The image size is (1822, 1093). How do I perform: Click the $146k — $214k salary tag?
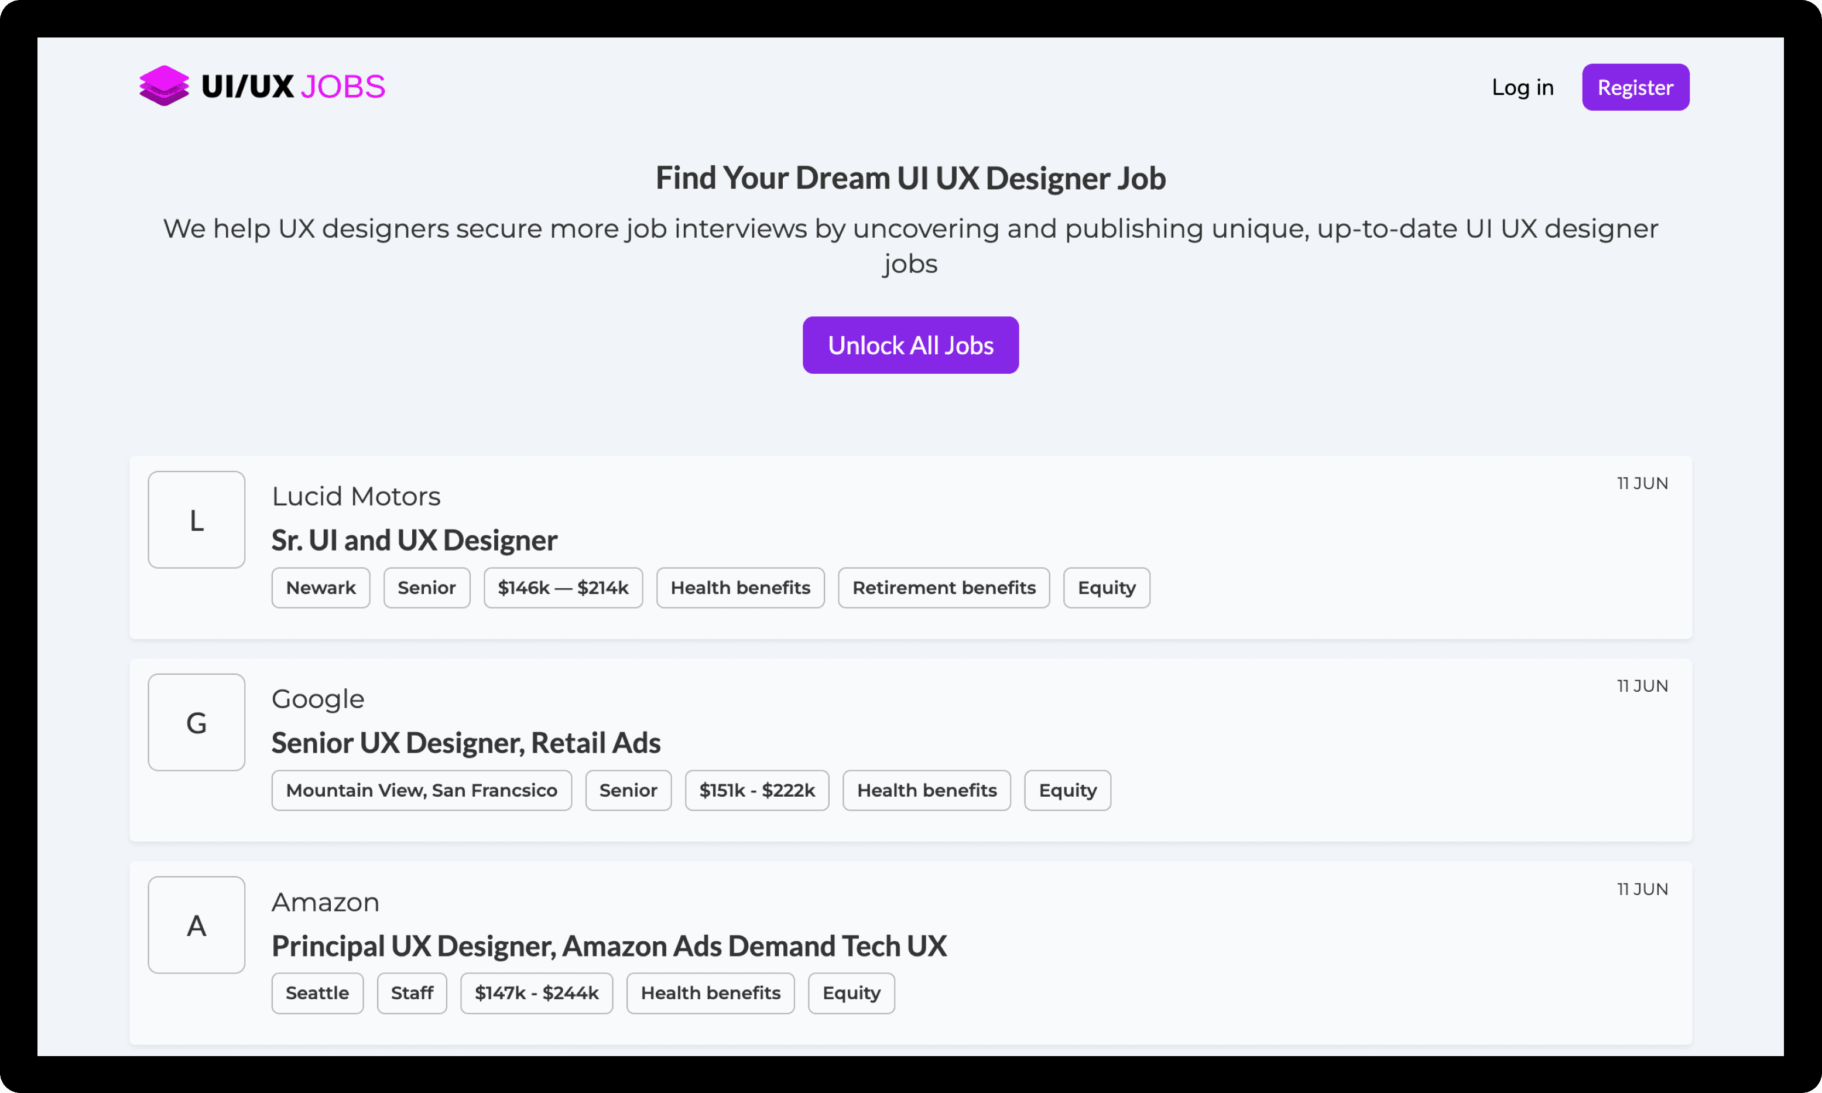563,588
